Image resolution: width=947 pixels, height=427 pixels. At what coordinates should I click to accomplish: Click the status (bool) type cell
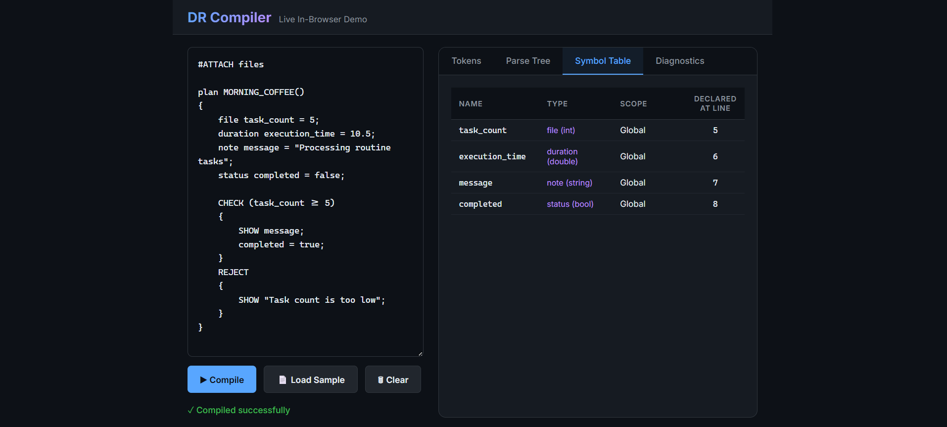coord(570,204)
